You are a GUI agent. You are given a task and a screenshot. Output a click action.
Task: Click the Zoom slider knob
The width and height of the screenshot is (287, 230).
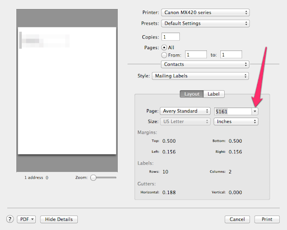click(93, 177)
